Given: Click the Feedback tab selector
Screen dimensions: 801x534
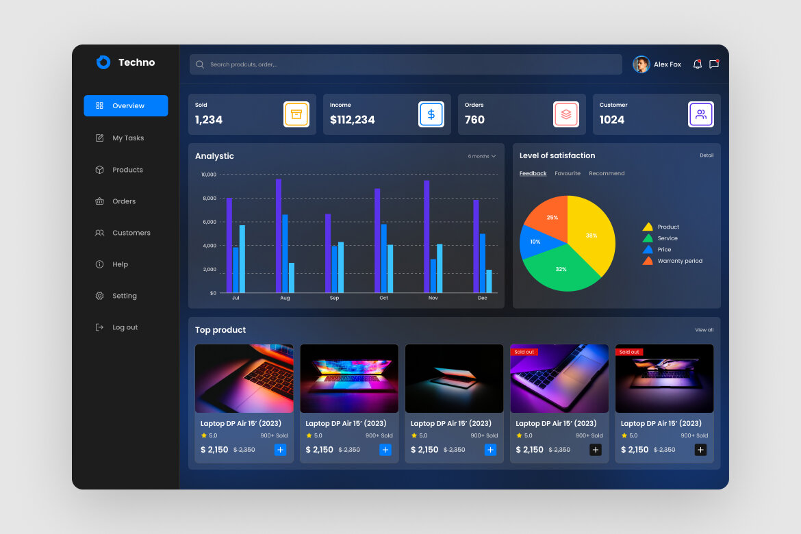Looking at the screenshot, I should pos(533,173).
